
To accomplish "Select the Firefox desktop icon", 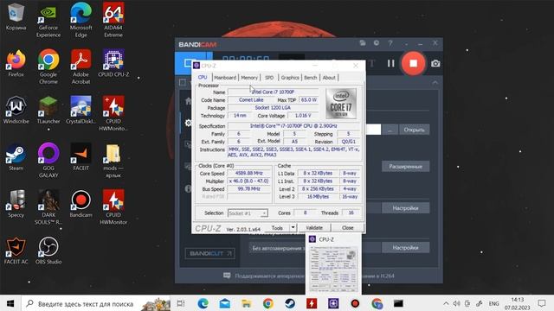I will (16, 63).
